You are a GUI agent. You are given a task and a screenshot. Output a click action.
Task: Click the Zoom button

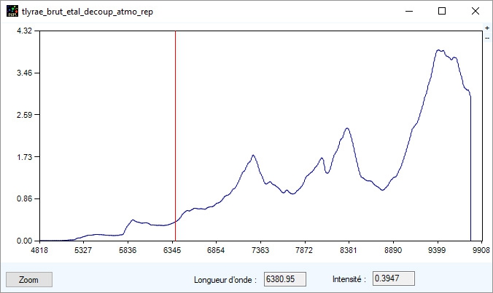[29, 279]
